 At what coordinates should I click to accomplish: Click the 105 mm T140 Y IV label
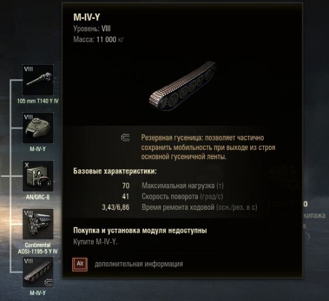pos(38,101)
